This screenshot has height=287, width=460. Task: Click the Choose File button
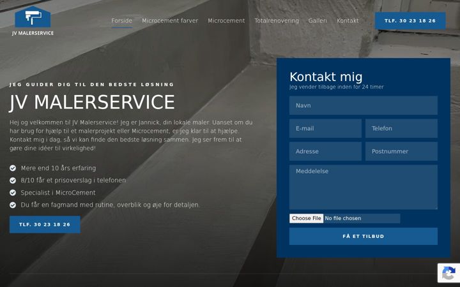[307, 219]
